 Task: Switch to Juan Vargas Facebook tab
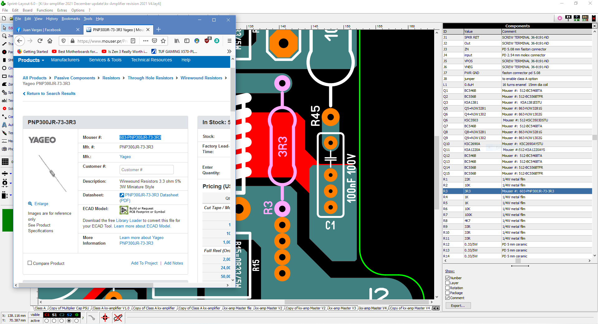click(48, 30)
